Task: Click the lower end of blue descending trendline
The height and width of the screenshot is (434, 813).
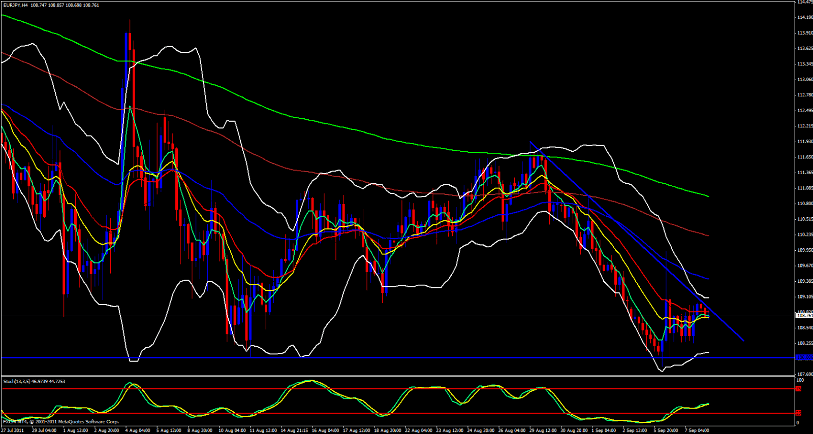Action: [x=743, y=340]
